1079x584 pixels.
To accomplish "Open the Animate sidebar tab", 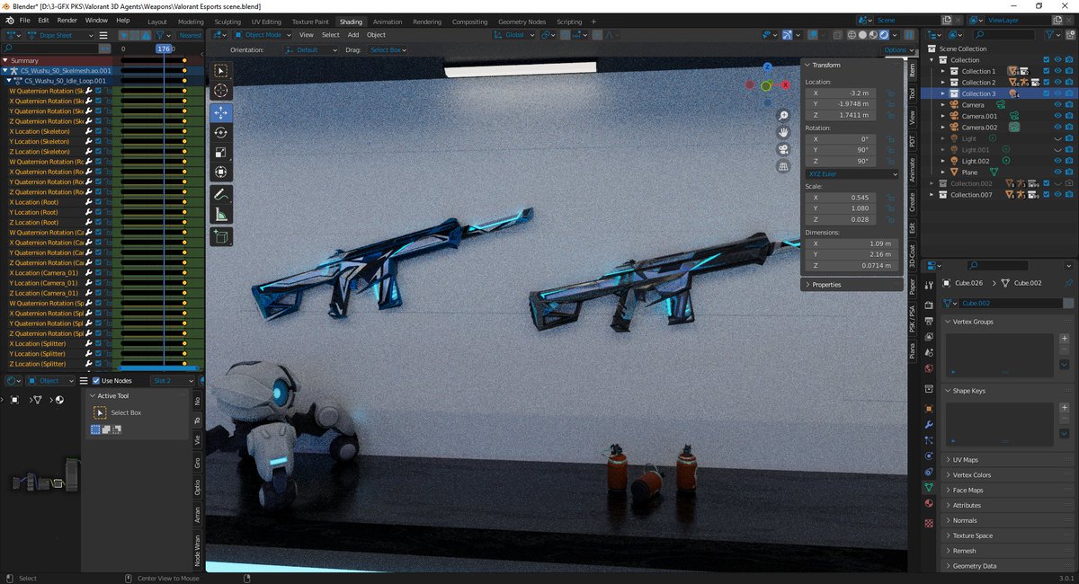I will tap(911, 171).
